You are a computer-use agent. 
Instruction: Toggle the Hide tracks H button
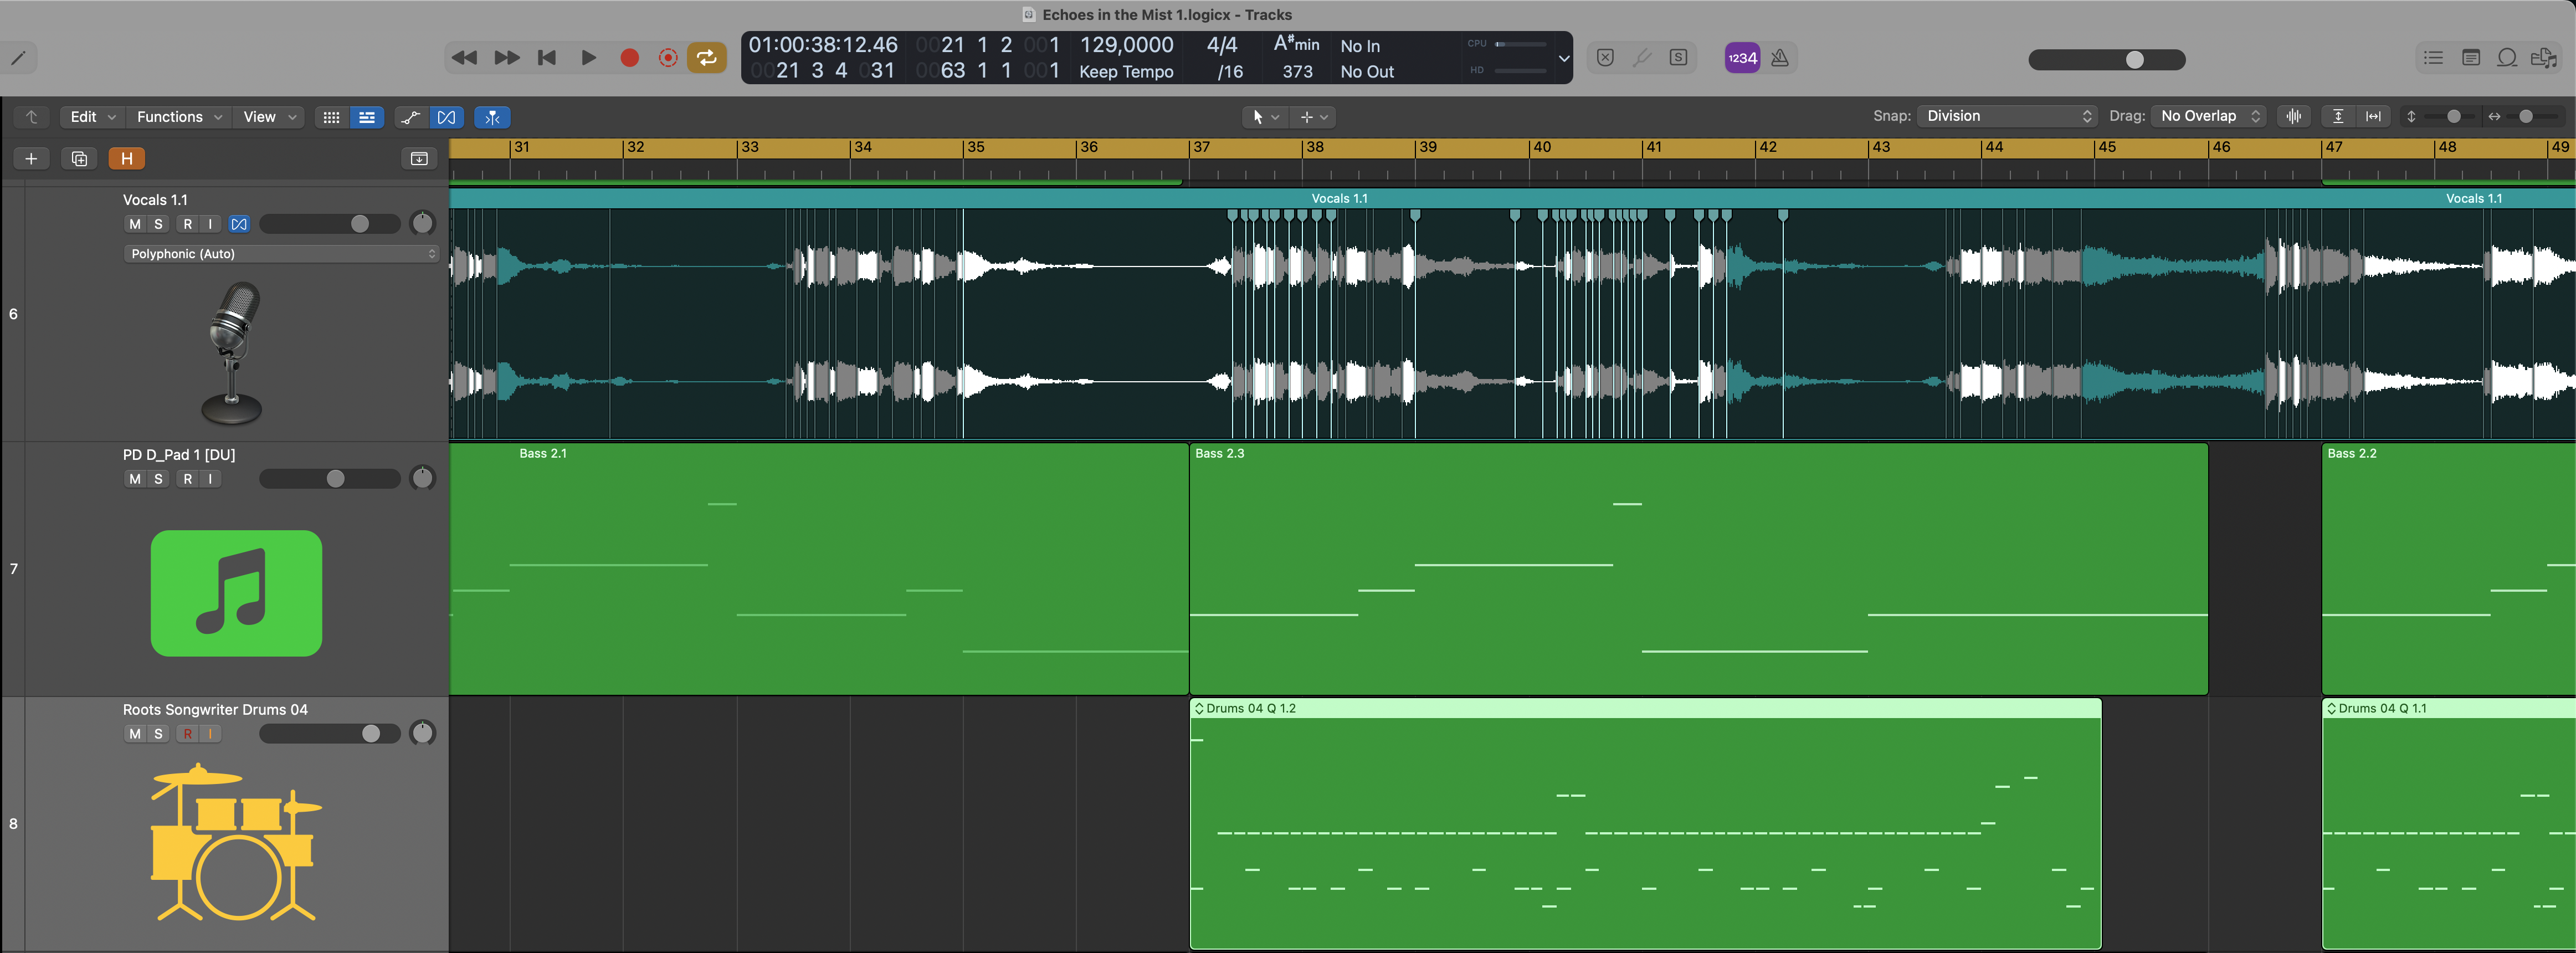(126, 159)
